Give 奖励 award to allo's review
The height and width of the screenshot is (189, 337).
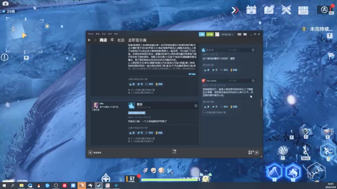click(159, 133)
